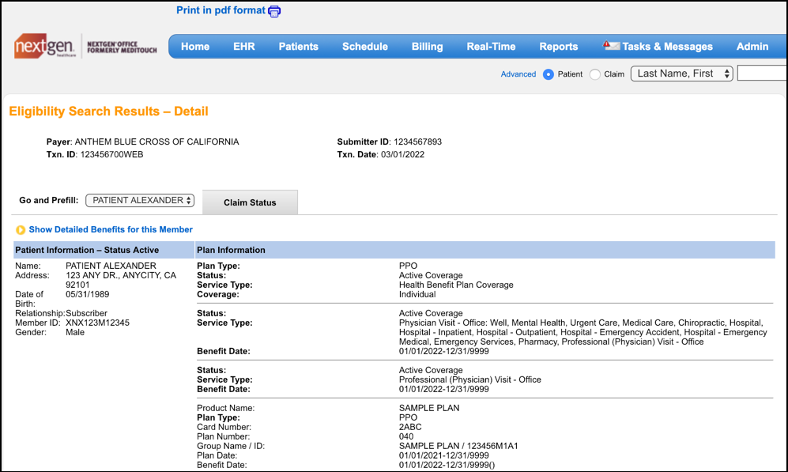Image resolution: width=788 pixels, height=472 pixels.
Task: Open the Reports menu
Action: (558, 46)
